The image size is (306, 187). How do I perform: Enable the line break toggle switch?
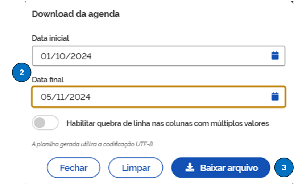(45, 123)
